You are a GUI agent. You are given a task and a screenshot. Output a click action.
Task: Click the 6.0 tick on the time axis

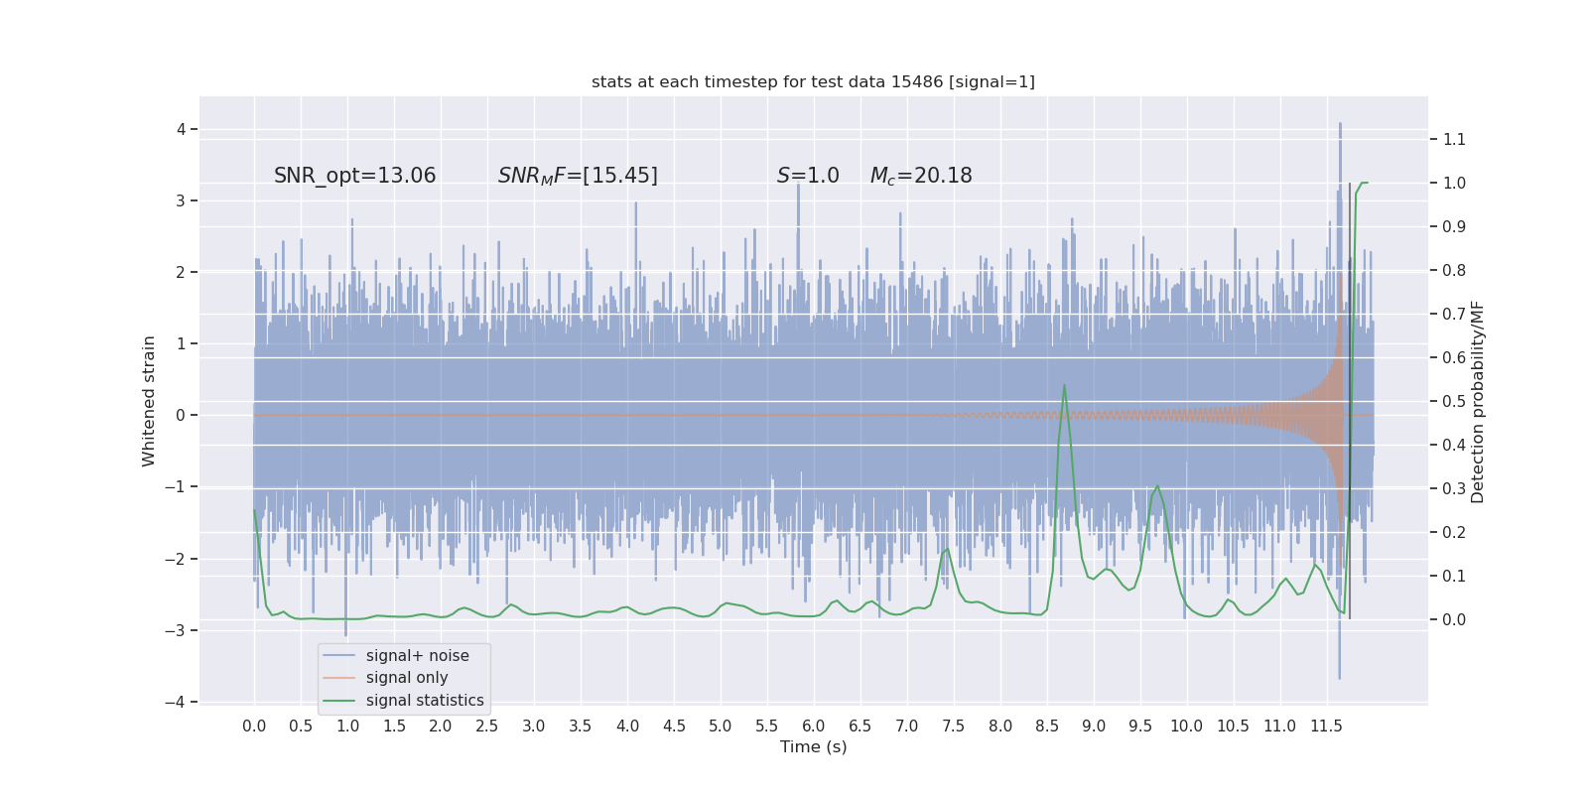point(814,727)
